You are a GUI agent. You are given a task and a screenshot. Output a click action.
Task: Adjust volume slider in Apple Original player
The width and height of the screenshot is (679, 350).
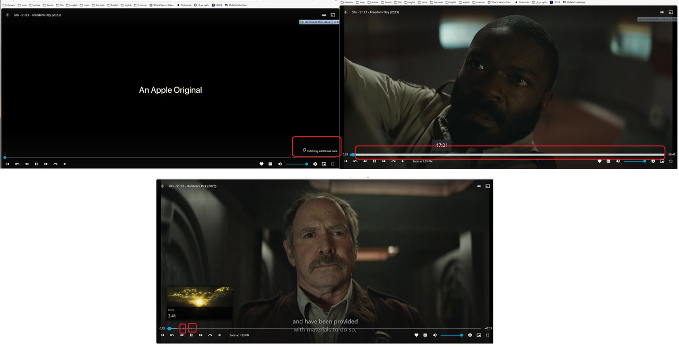[297, 164]
